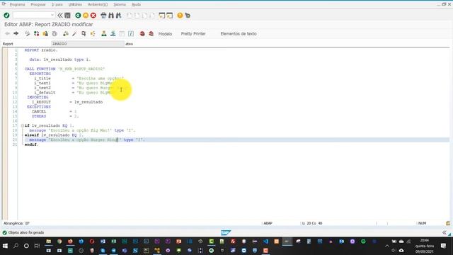Toggle Display/Change mode icon
This screenshot has width=453, height=255.
(27, 33)
